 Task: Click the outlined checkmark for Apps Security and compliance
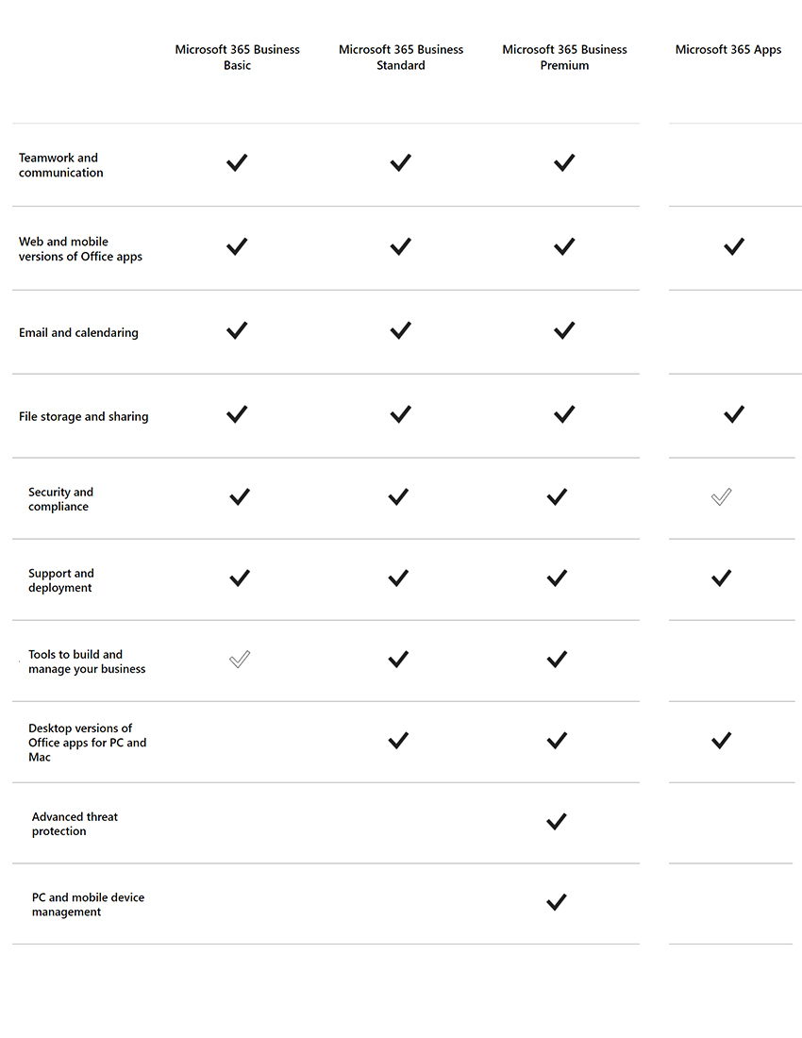tap(722, 497)
